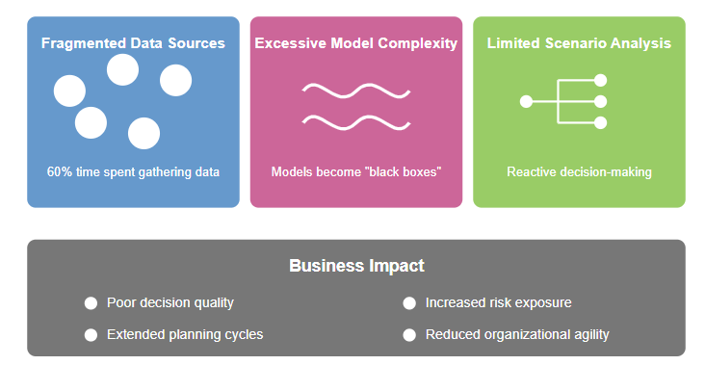This screenshot has height=365, width=705.
Task: Click the 'Models become black boxes' caption
Action: pos(356,171)
